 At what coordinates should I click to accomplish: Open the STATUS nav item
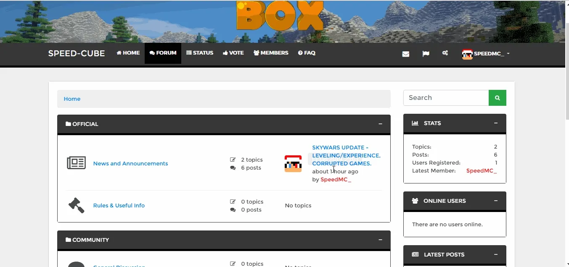click(200, 53)
